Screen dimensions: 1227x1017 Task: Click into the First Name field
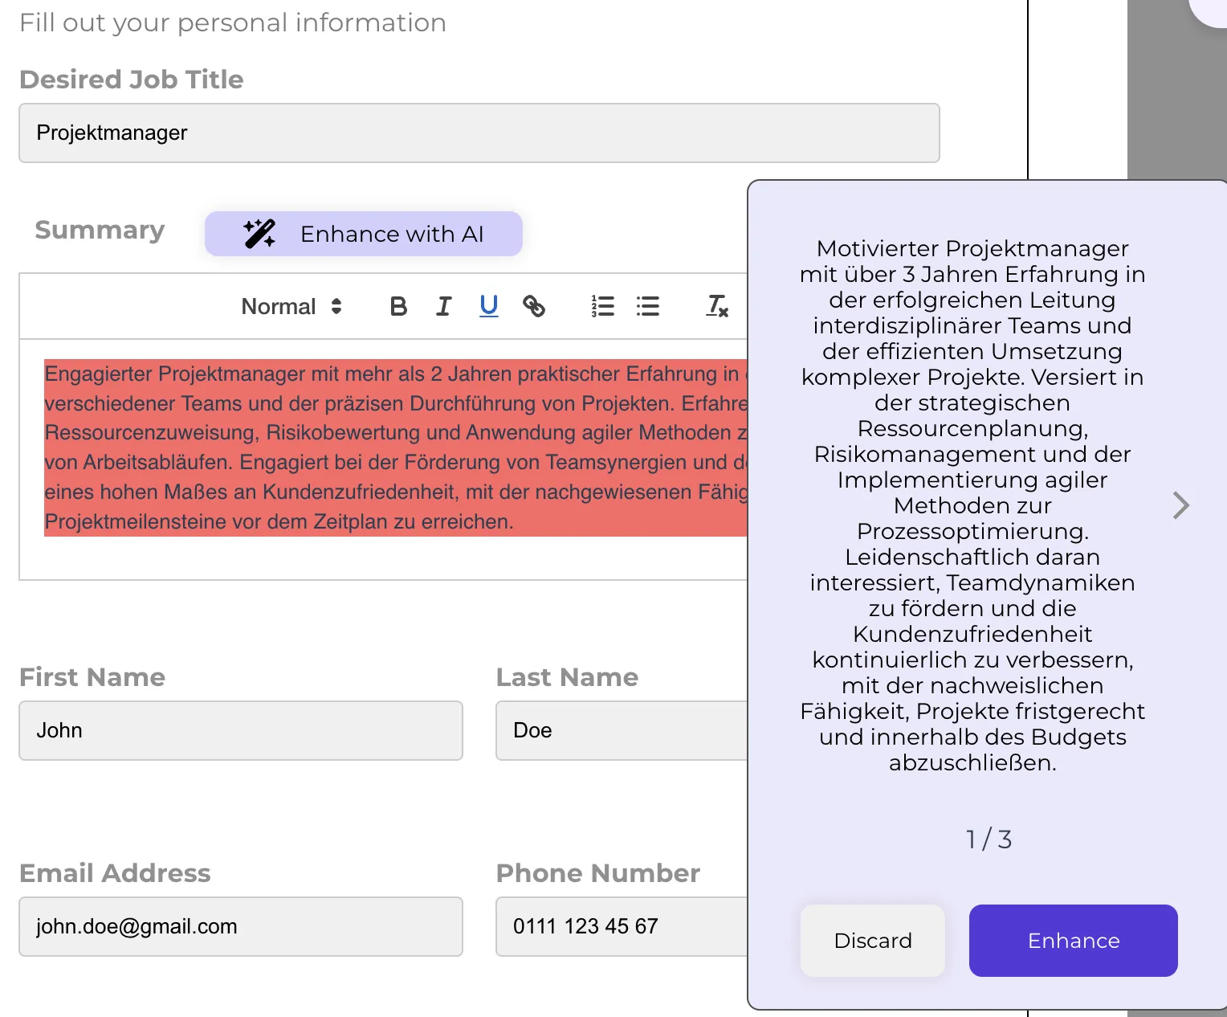pos(241,731)
